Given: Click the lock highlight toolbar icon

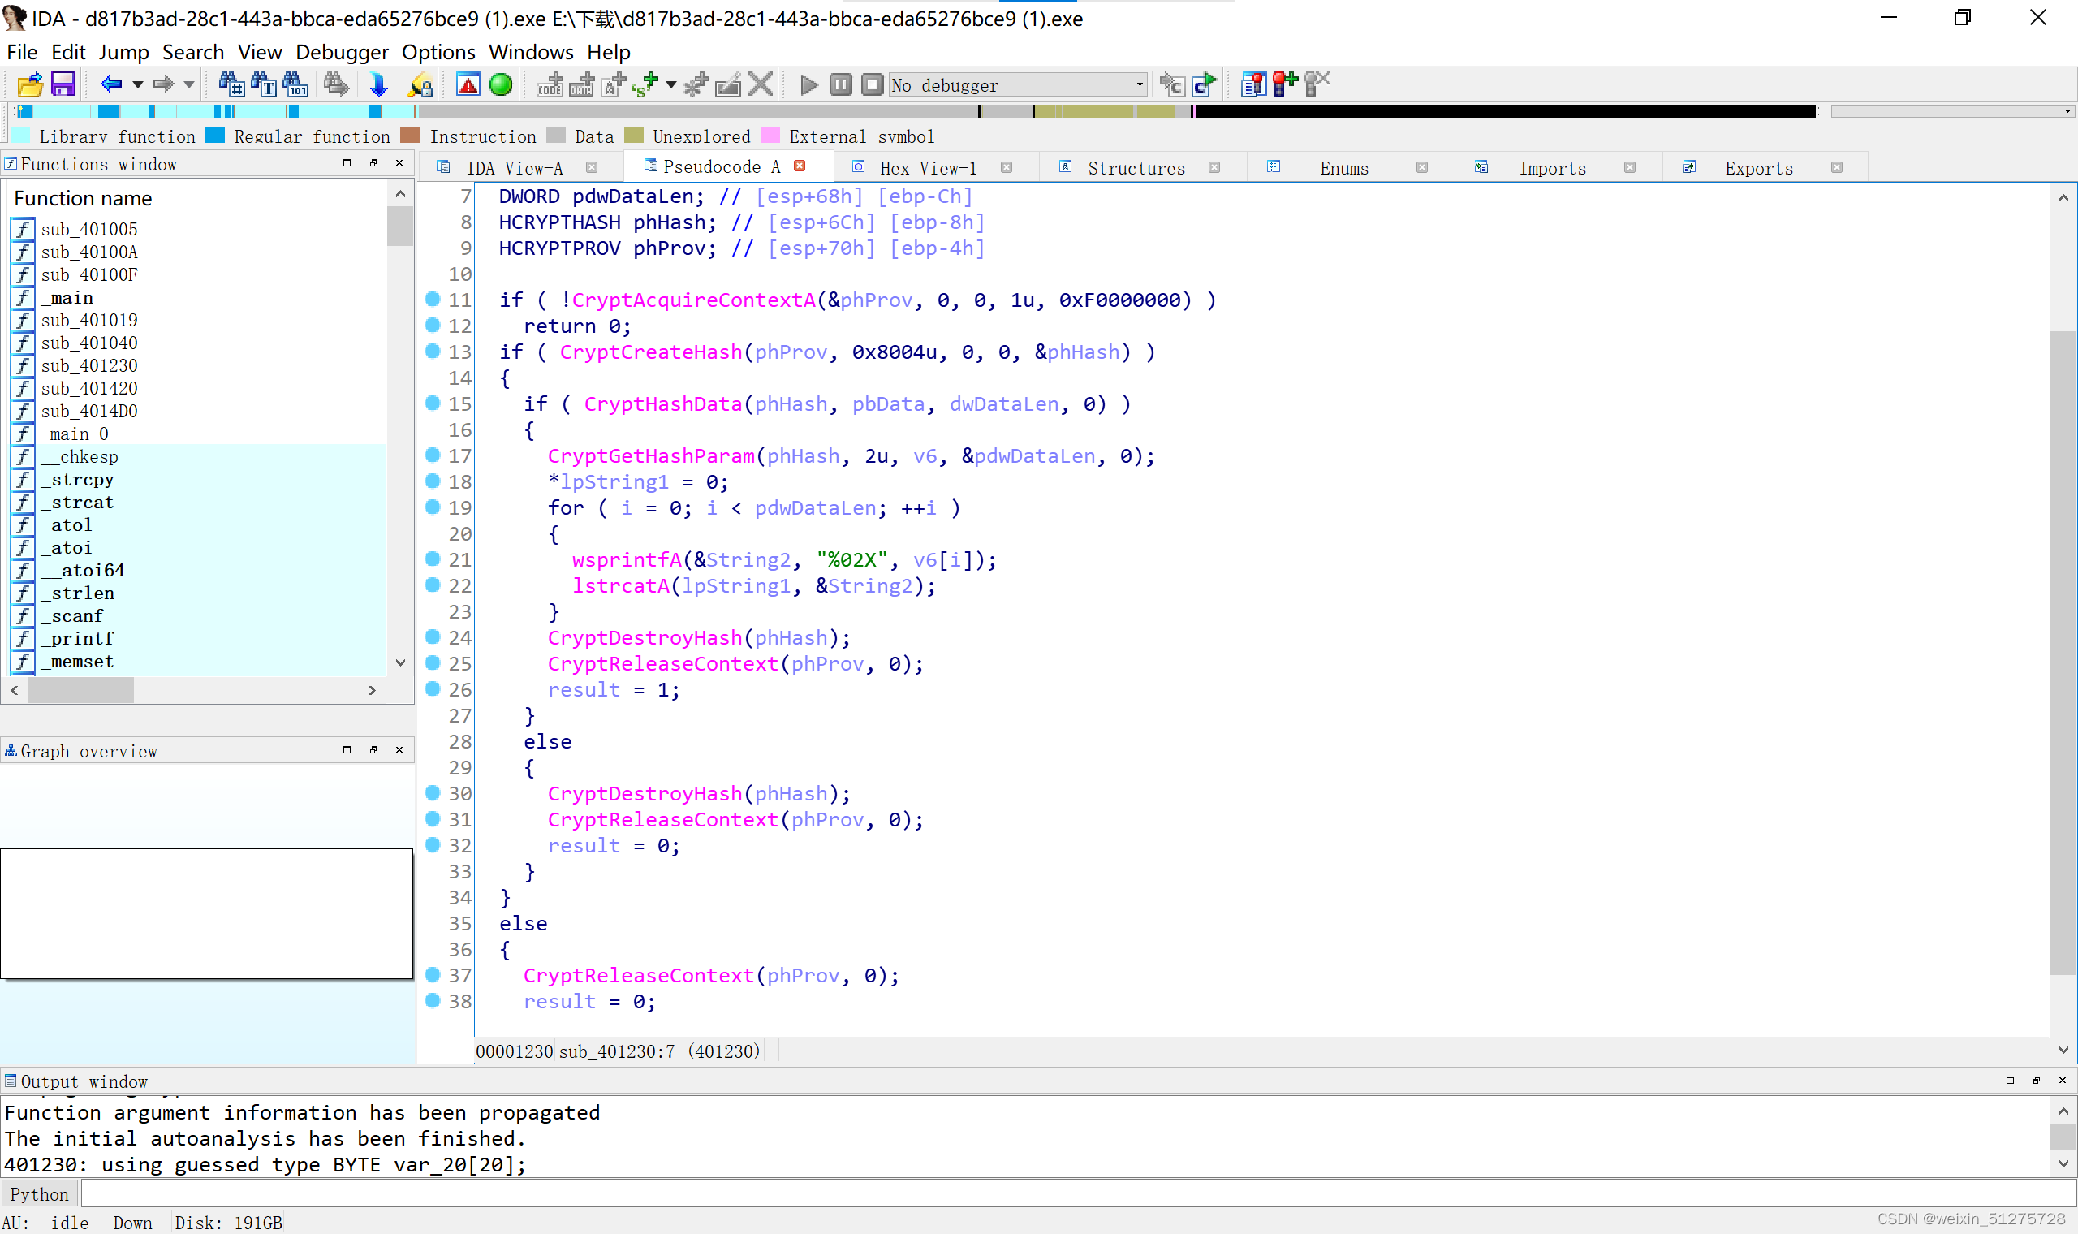Looking at the screenshot, I should pyautogui.click(x=420, y=84).
